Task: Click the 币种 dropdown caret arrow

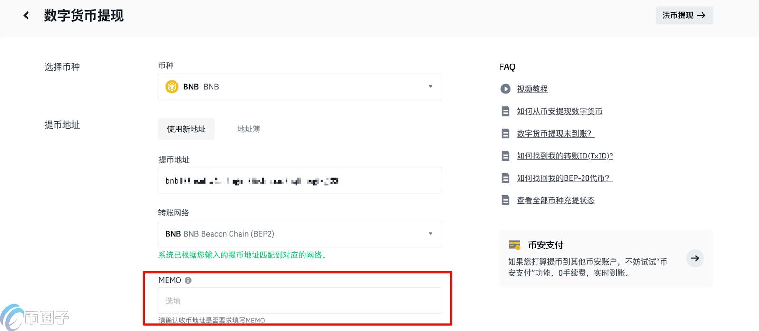Action: click(430, 87)
